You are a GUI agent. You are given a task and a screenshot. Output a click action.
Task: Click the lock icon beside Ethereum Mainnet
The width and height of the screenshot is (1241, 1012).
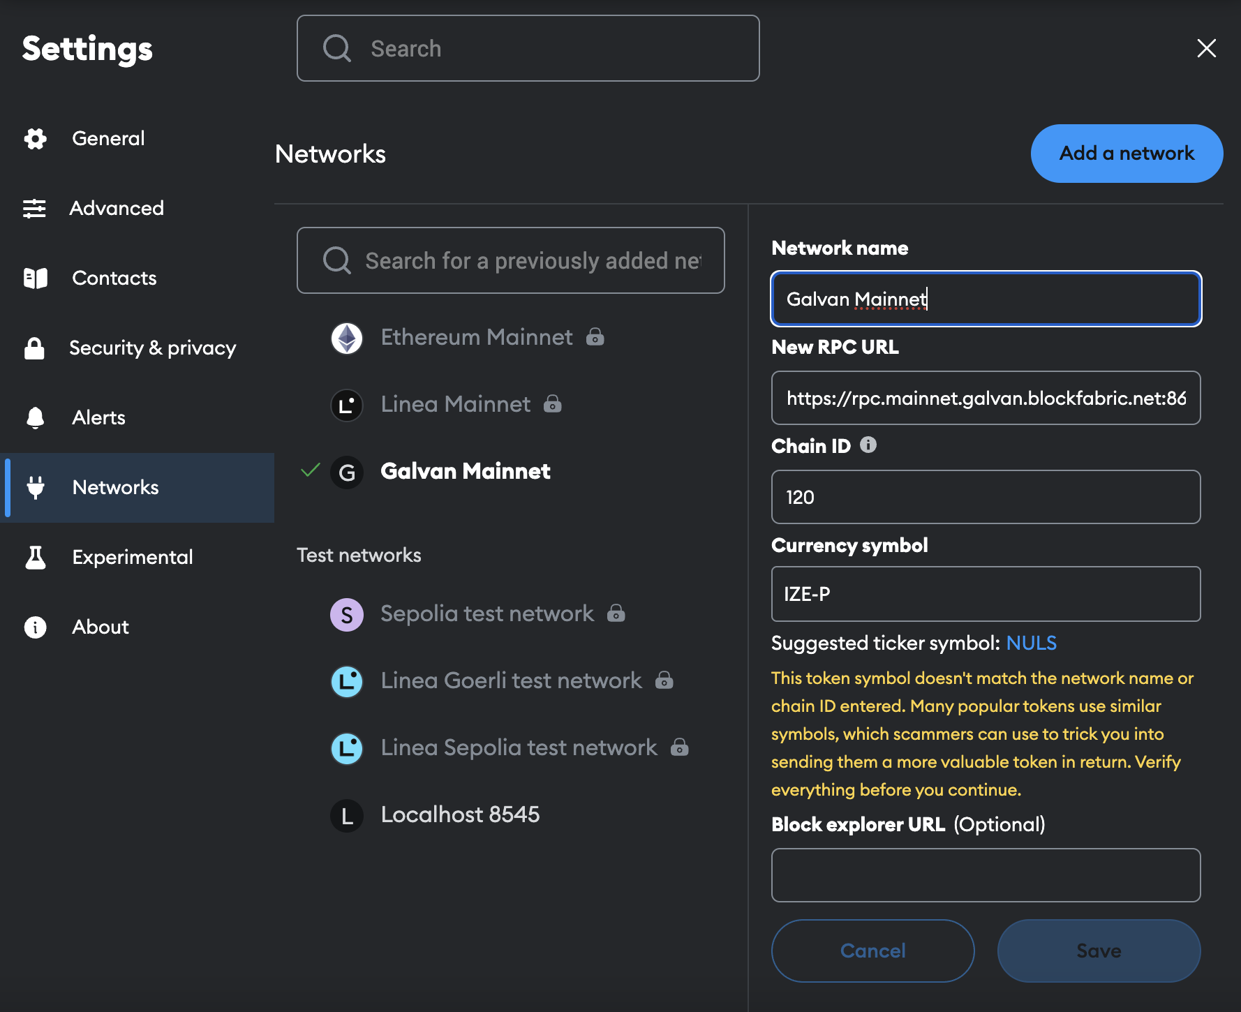point(595,337)
